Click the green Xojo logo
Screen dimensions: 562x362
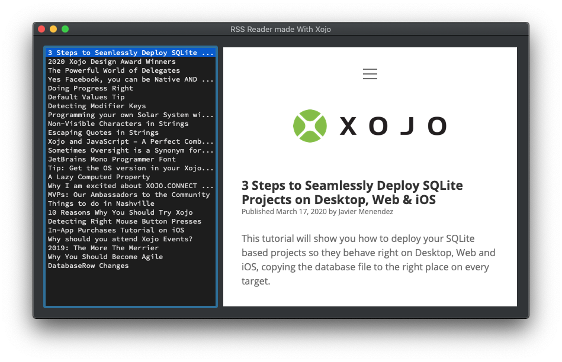pos(310,125)
